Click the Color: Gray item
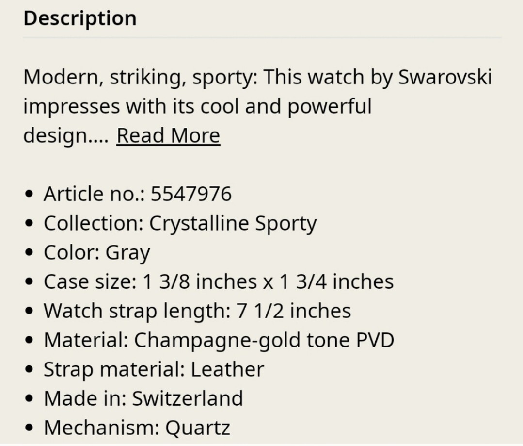This screenshot has width=523, height=446. coord(97,253)
